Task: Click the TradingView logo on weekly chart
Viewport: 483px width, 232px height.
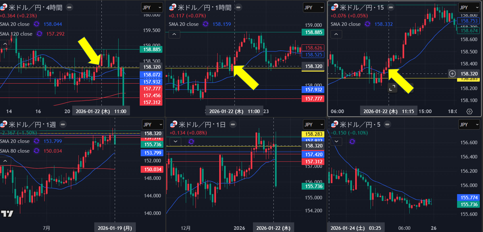Action: [7, 214]
